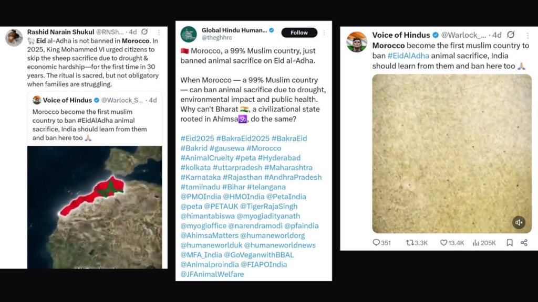Open the #BakraEid2025 hashtag
538x302 pixels.
[243, 138]
